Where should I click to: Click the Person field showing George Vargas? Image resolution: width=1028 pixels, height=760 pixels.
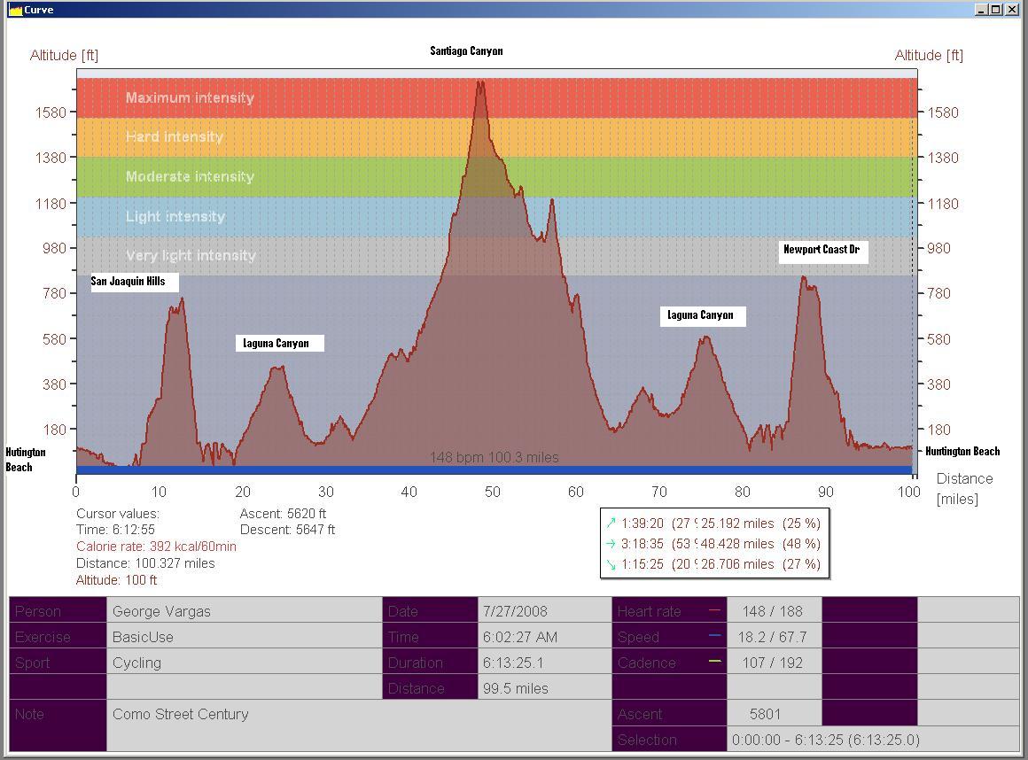click(245, 611)
